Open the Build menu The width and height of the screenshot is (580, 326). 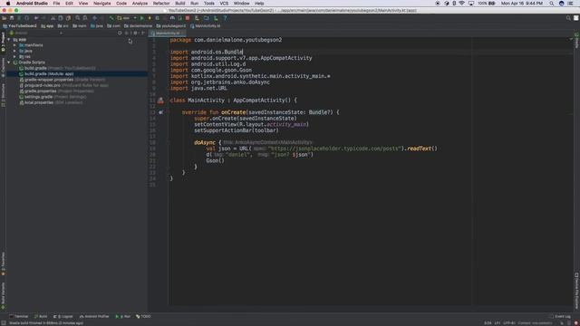tap(180, 4)
